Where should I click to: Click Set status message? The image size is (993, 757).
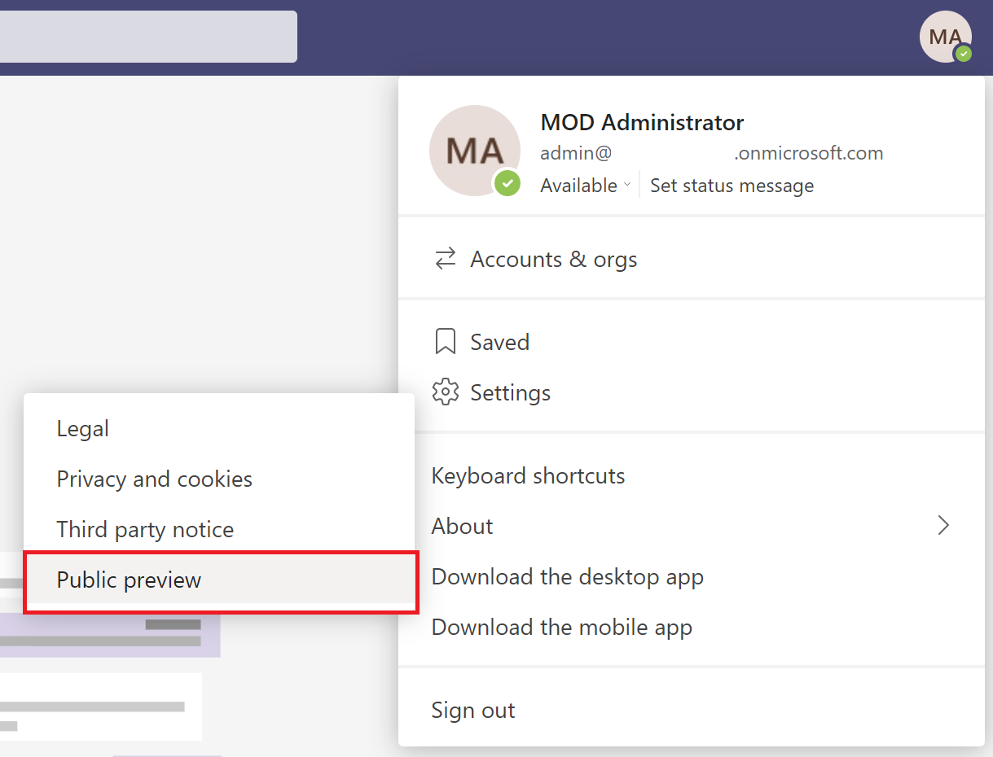(732, 186)
